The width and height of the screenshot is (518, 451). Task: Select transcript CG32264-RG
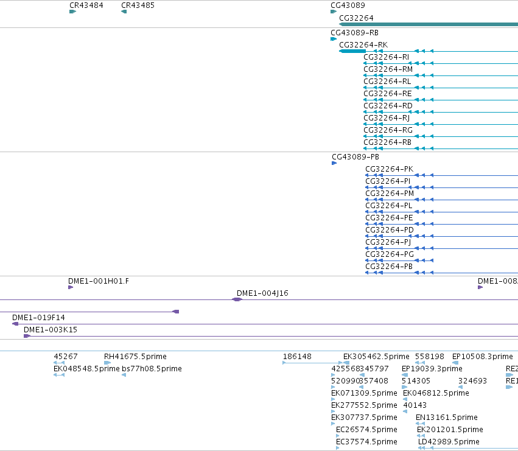(388, 130)
